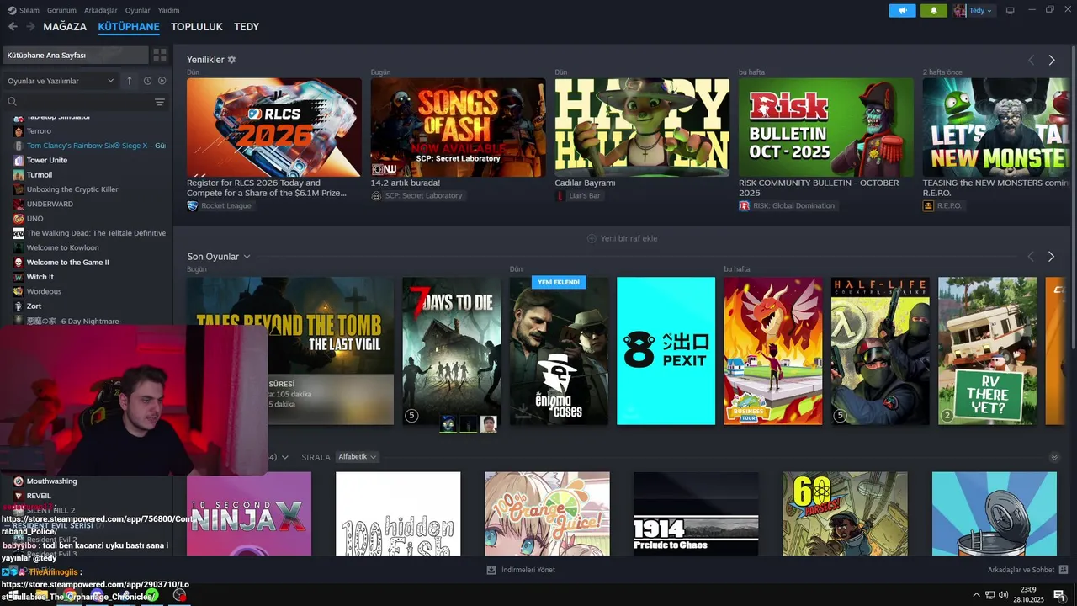
Task: Show previous Son Oyunlar games
Action: [1031, 257]
